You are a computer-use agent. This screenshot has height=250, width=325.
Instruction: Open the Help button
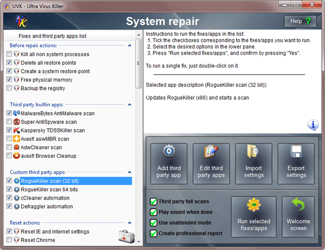coord(300,21)
